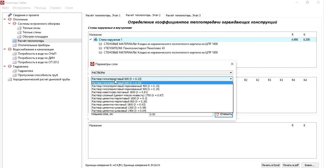324x168 pixels.
Task: Click the layer icon of Пеноплекс 43 row
Action: [x=100, y=48]
